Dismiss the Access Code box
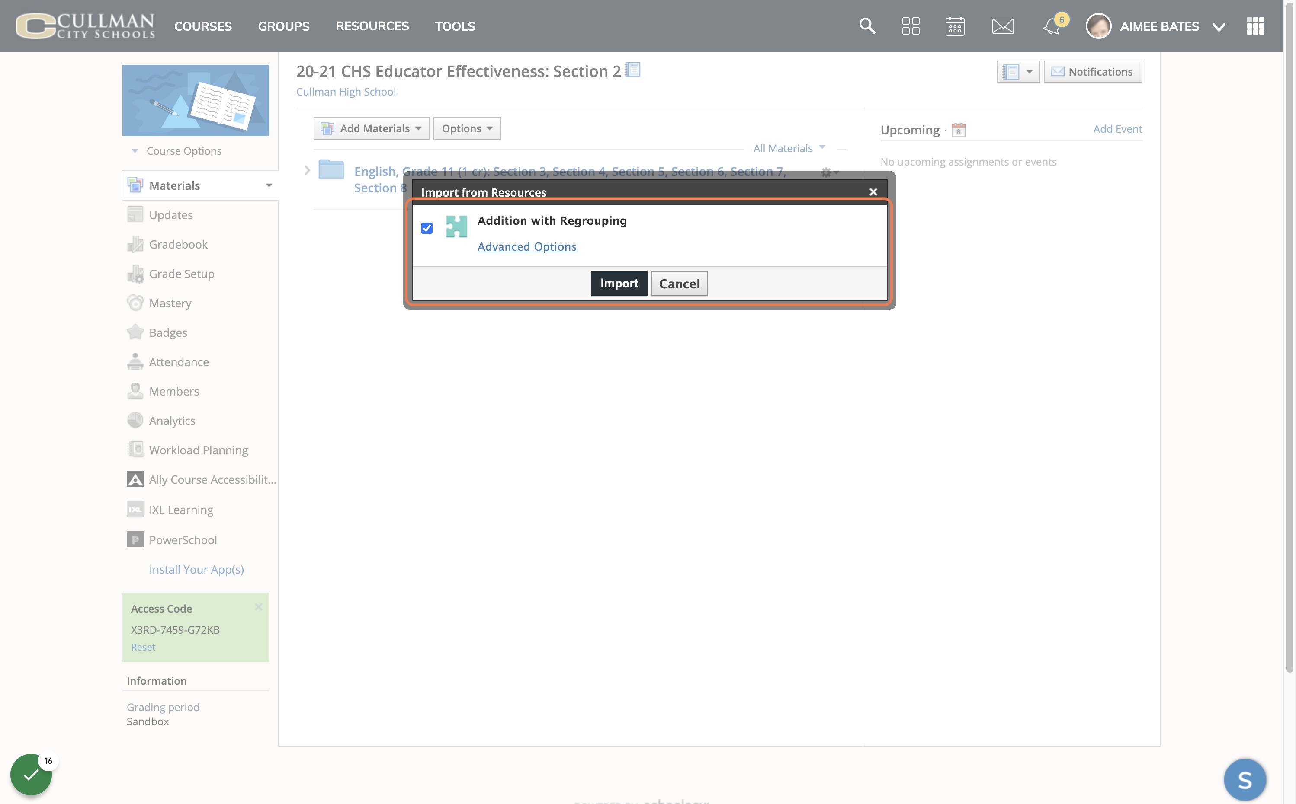The width and height of the screenshot is (1296, 804). [259, 607]
